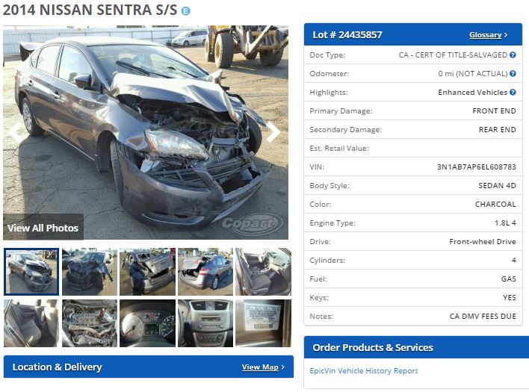This screenshot has height=392, width=529.
Task: Select center console radio thumbnail
Action: click(x=205, y=323)
